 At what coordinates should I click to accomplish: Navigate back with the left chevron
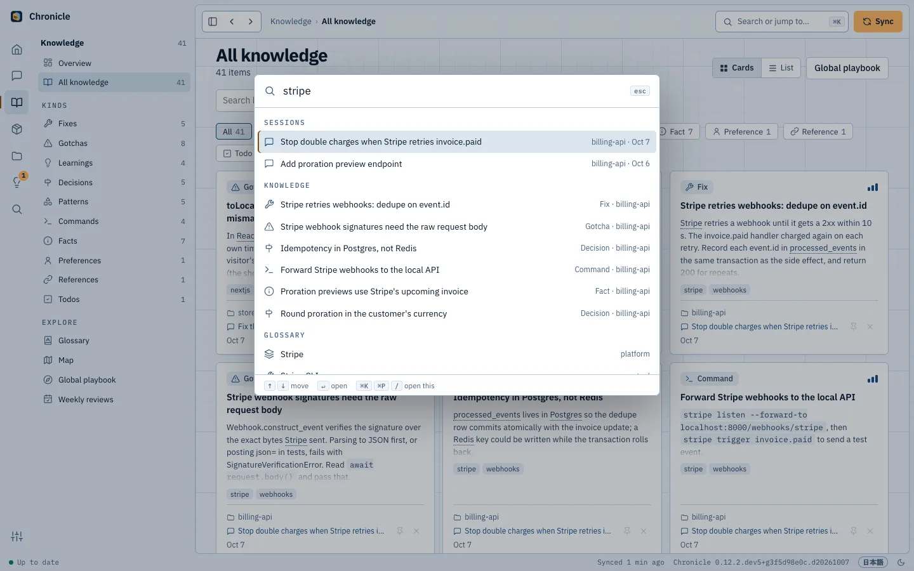point(232,22)
